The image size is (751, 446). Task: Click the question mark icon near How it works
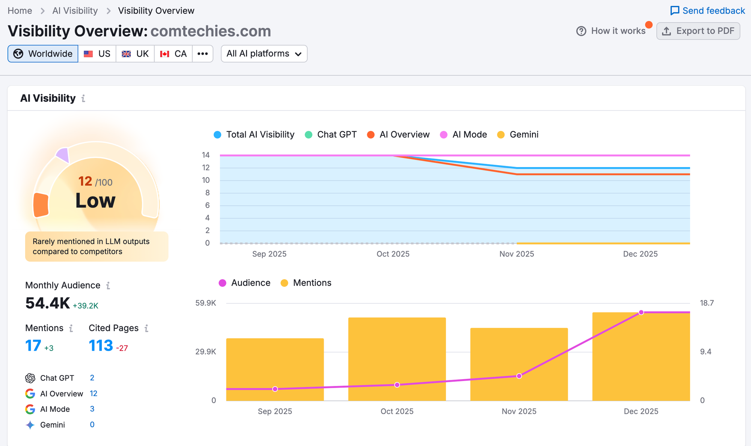581,31
